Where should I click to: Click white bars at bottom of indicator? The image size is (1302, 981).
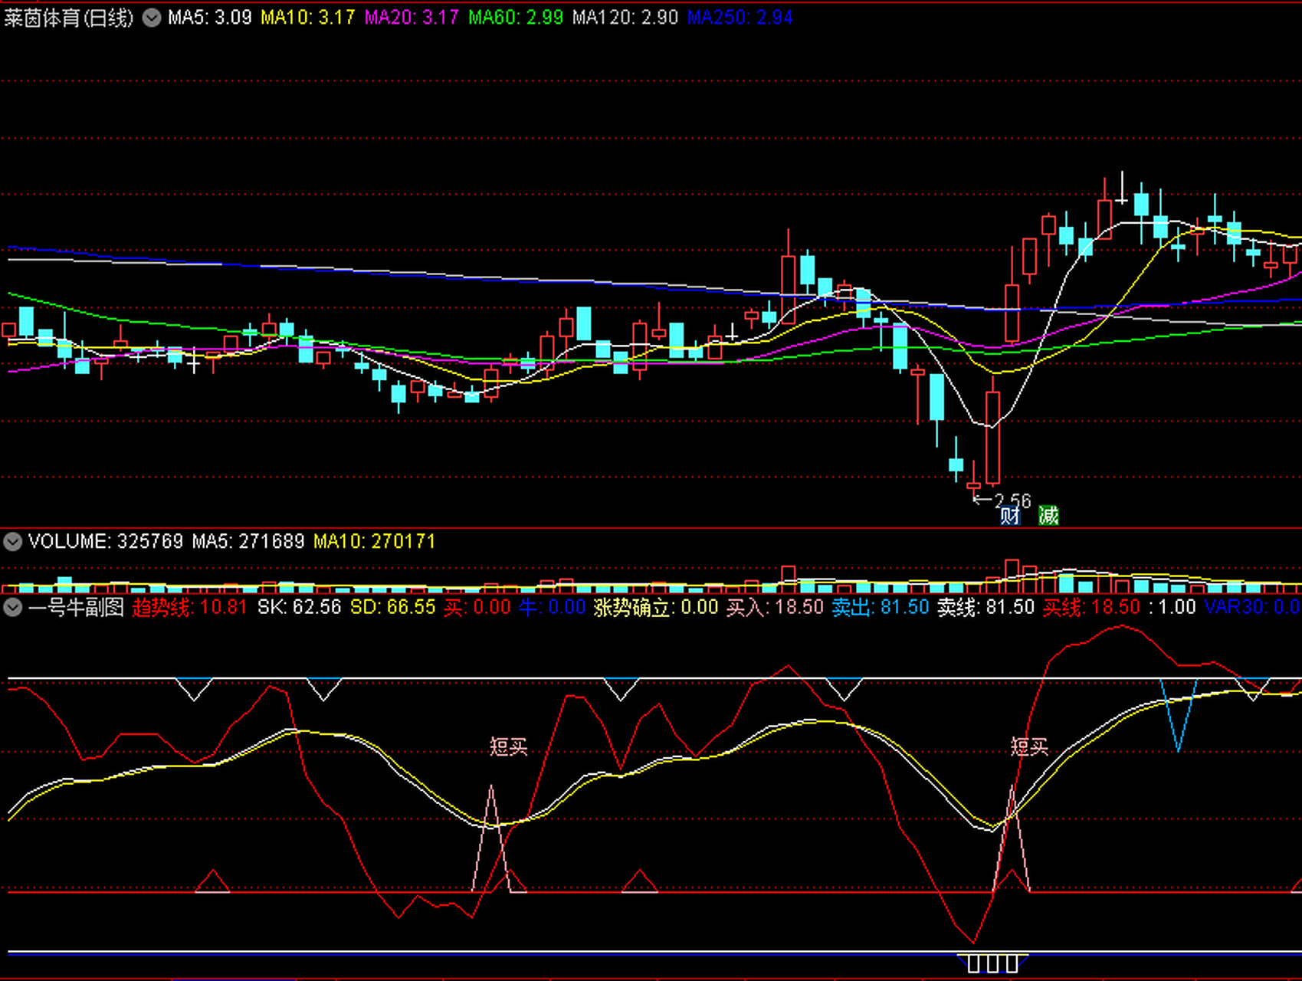coord(992,963)
